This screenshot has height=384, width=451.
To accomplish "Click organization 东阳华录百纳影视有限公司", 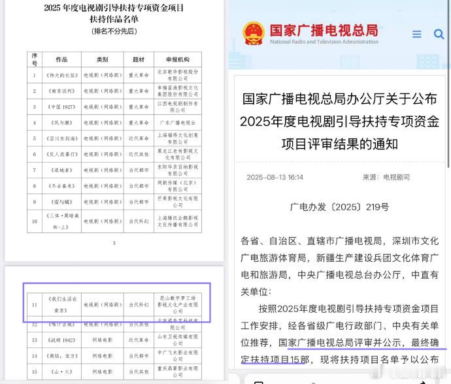I will [x=178, y=170].
